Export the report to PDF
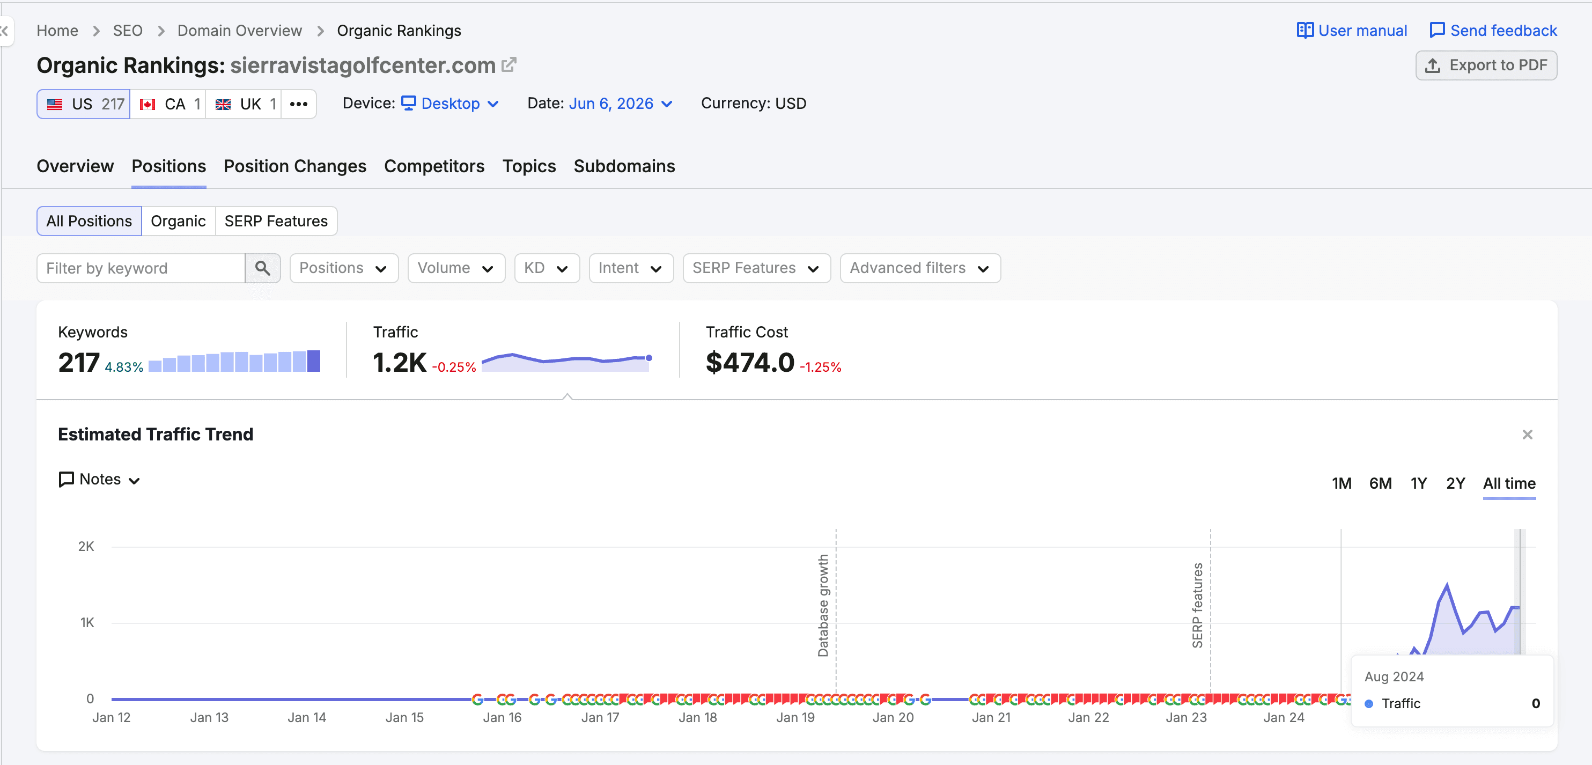Screen dimensions: 1592x765 1486,65
